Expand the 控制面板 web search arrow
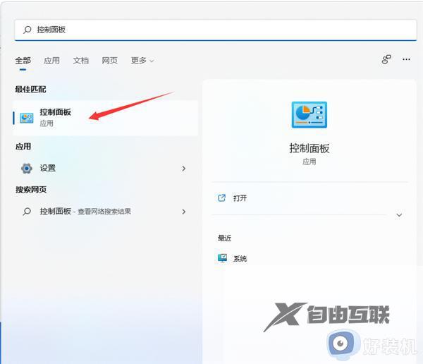 click(x=184, y=212)
